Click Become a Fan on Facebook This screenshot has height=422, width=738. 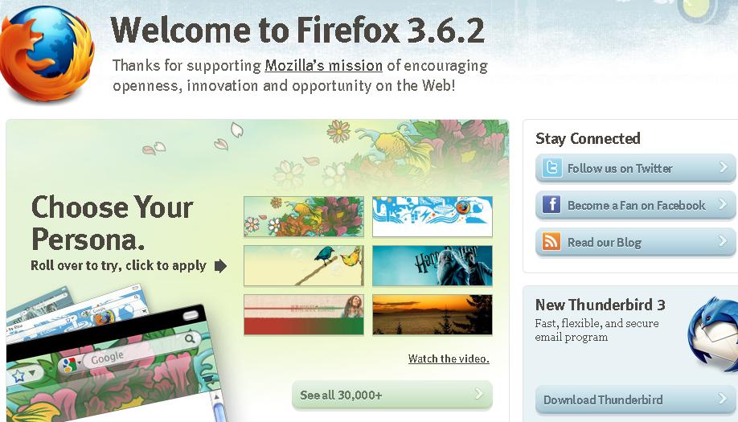tap(635, 205)
